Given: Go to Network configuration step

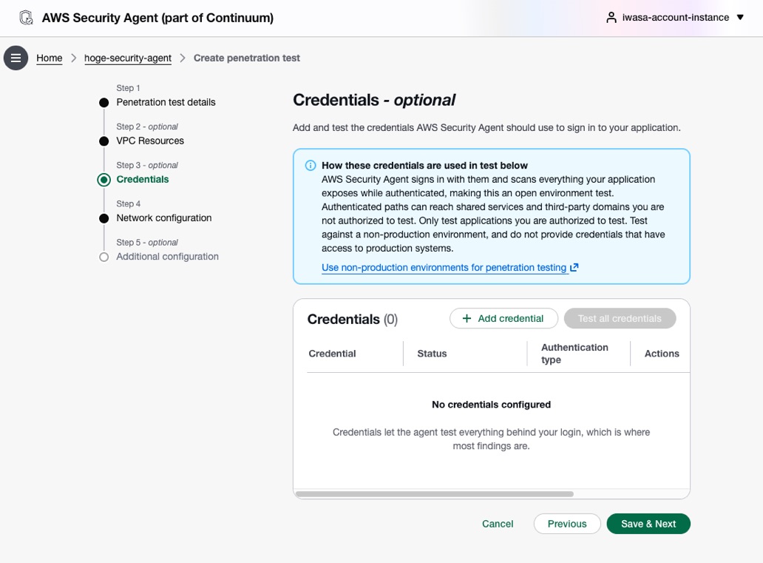Looking at the screenshot, I should coord(164,218).
